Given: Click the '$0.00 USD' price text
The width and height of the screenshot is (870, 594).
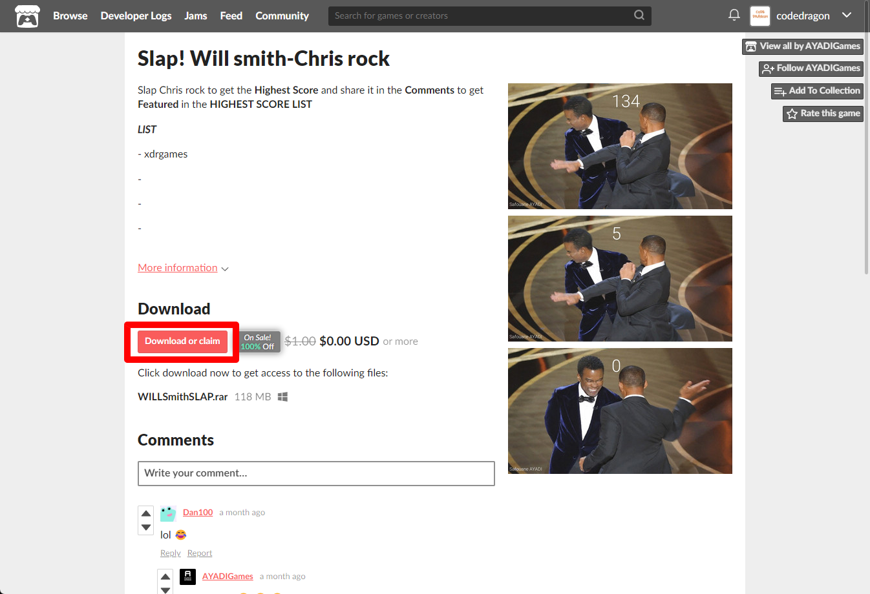Looking at the screenshot, I should [349, 341].
